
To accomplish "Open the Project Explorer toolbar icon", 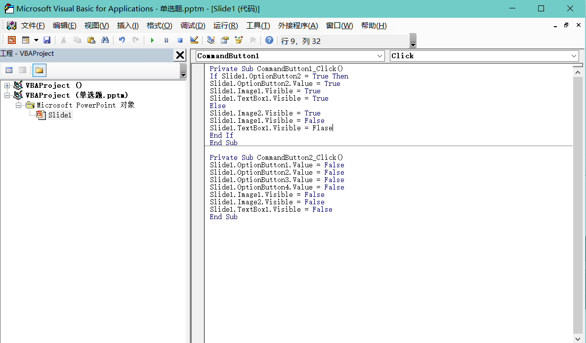I will [211, 40].
